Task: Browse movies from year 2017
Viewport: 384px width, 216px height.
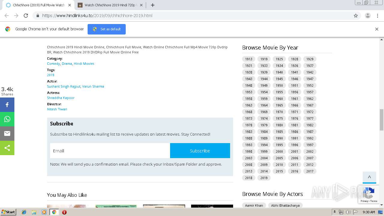Action: tap(310, 171)
